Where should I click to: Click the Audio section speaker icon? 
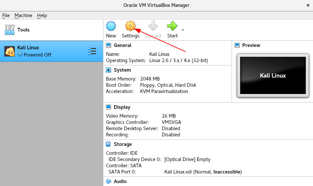tap(108, 181)
